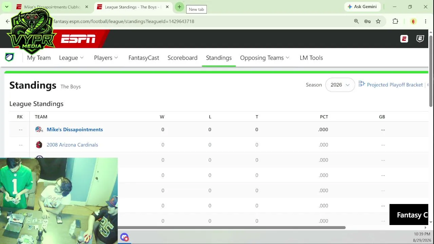Click the "Standings" page heading
This screenshot has height=244, width=434.
pos(33,85)
